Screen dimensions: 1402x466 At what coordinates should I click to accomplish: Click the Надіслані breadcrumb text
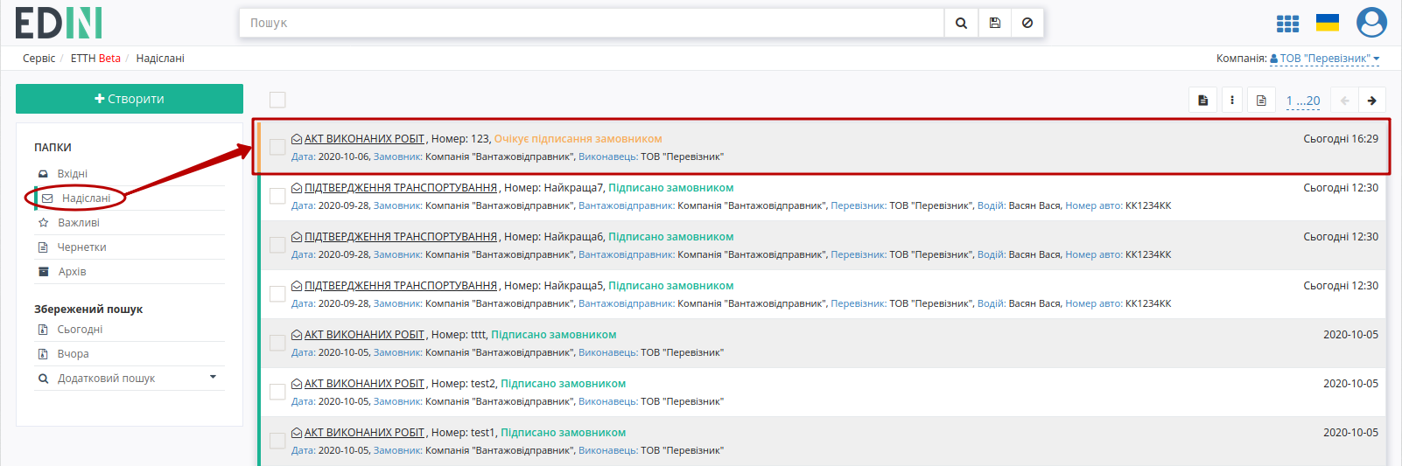tap(160, 59)
